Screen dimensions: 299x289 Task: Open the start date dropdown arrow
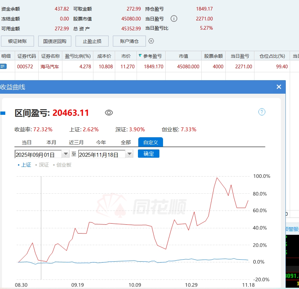click(66, 154)
